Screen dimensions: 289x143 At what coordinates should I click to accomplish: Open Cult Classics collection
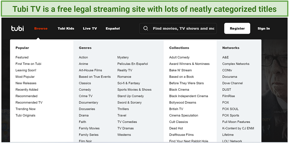[179, 122]
